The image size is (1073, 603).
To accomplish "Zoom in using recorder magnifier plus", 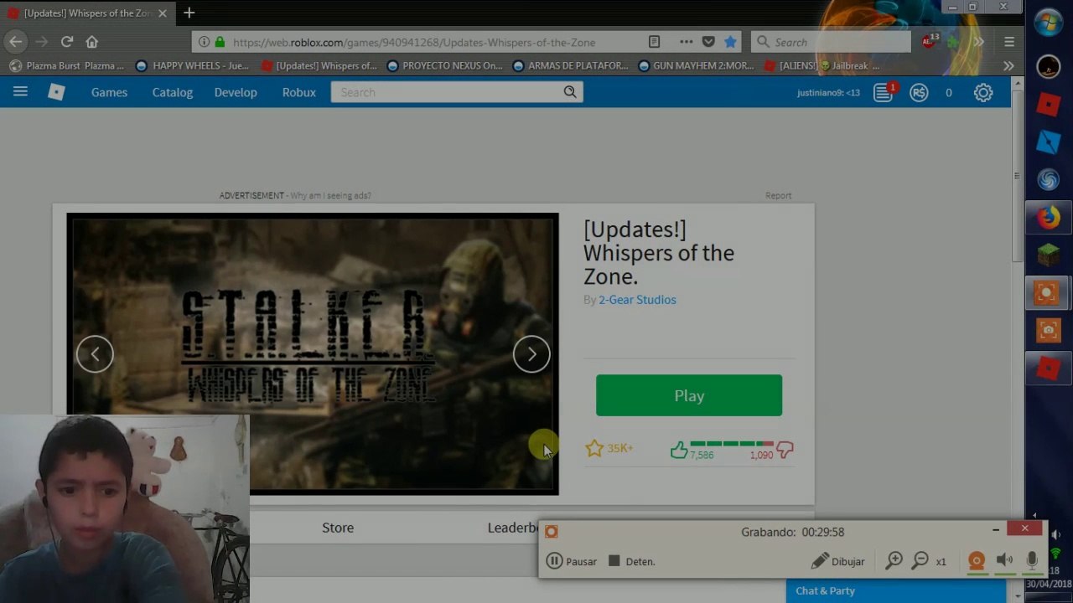I will click(894, 560).
